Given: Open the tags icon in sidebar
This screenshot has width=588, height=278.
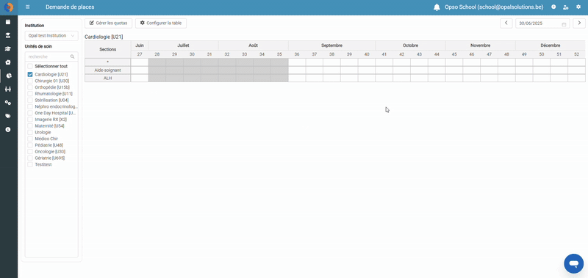Looking at the screenshot, I should tap(7, 116).
